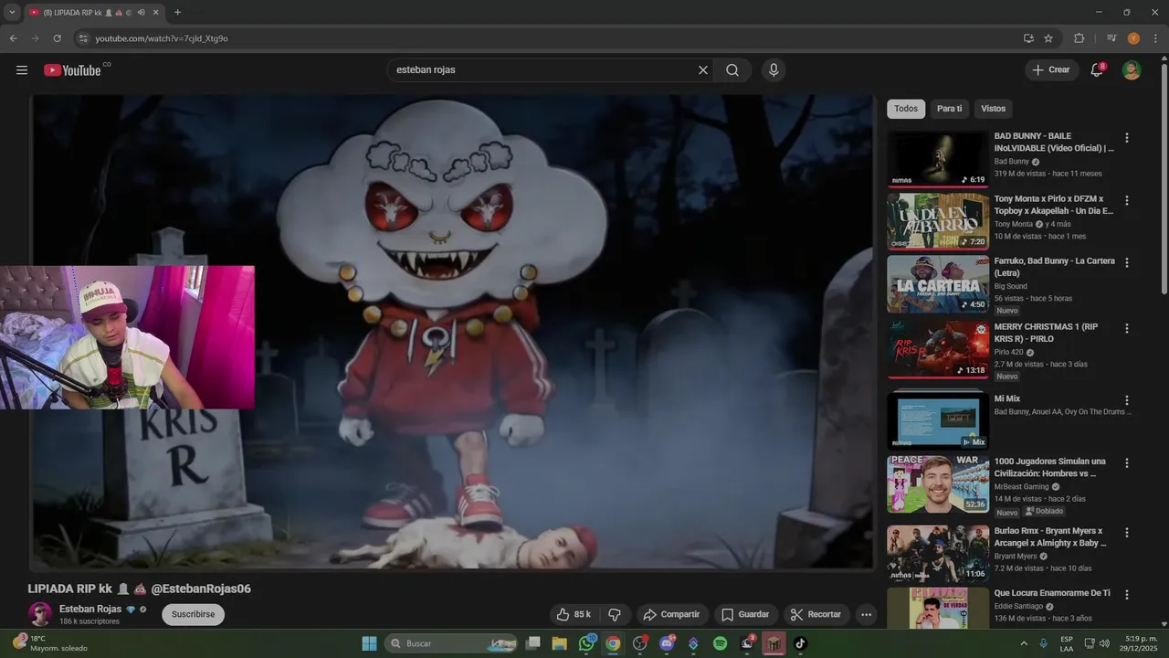Run the search with the magnifier button
This screenshot has width=1169, height=658.
pos(732,70)
